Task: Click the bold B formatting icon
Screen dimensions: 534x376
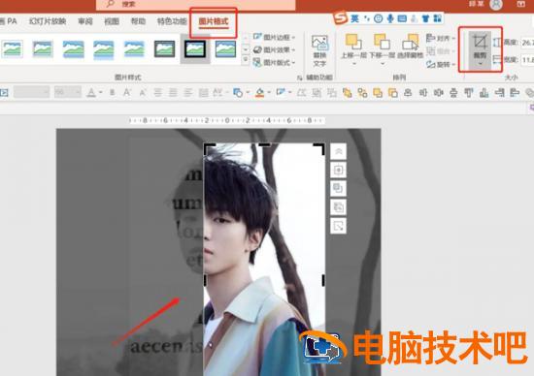Action: 112,92
